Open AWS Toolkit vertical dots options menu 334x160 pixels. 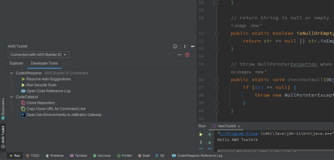tap(185, 46)
